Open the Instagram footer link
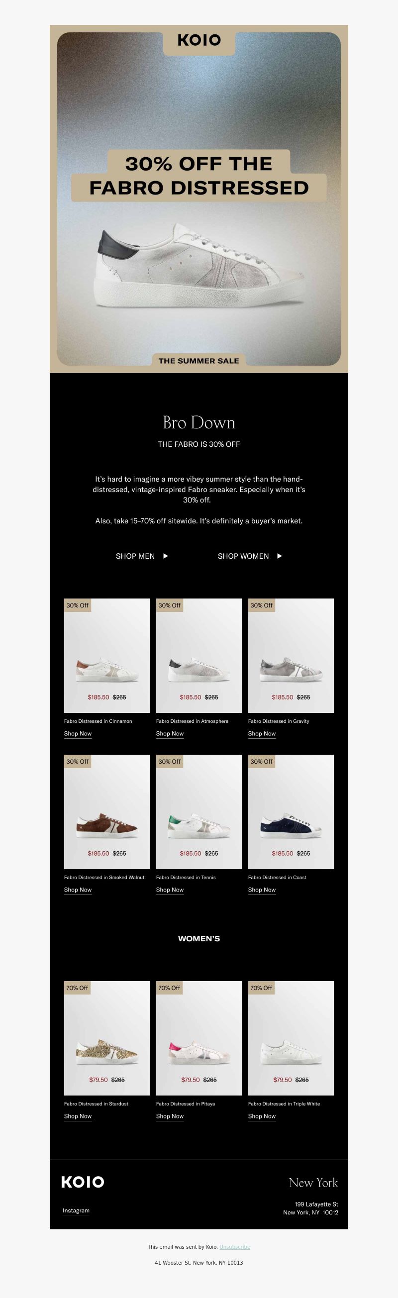Image resolution: width=398 pixels, height=1298 pixels. tap(76, 1210)
